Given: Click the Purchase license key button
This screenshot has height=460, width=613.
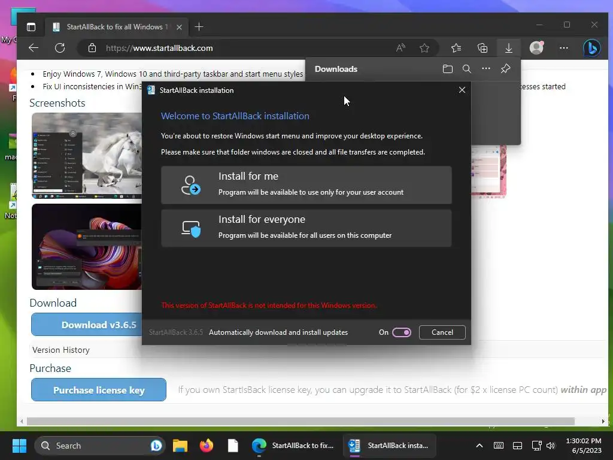Looking at the screenshot, I should click(99, 390).
